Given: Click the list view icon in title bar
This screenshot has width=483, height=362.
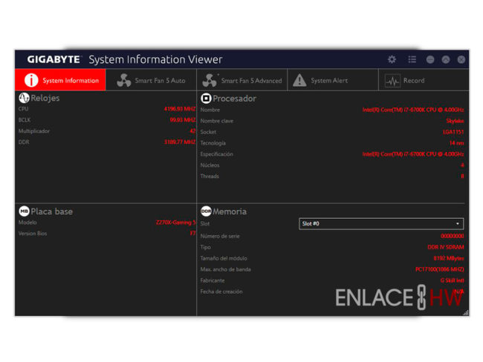Looking at the screenshot, I should click(x=412, y=59).
